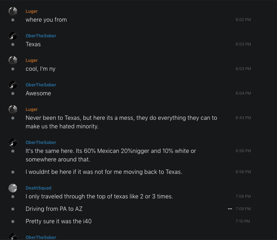The height and width of the screenshot is (240, 277).
Task: Select the Luger username above "cool, I'm ny"
Action: pos(32,60)
